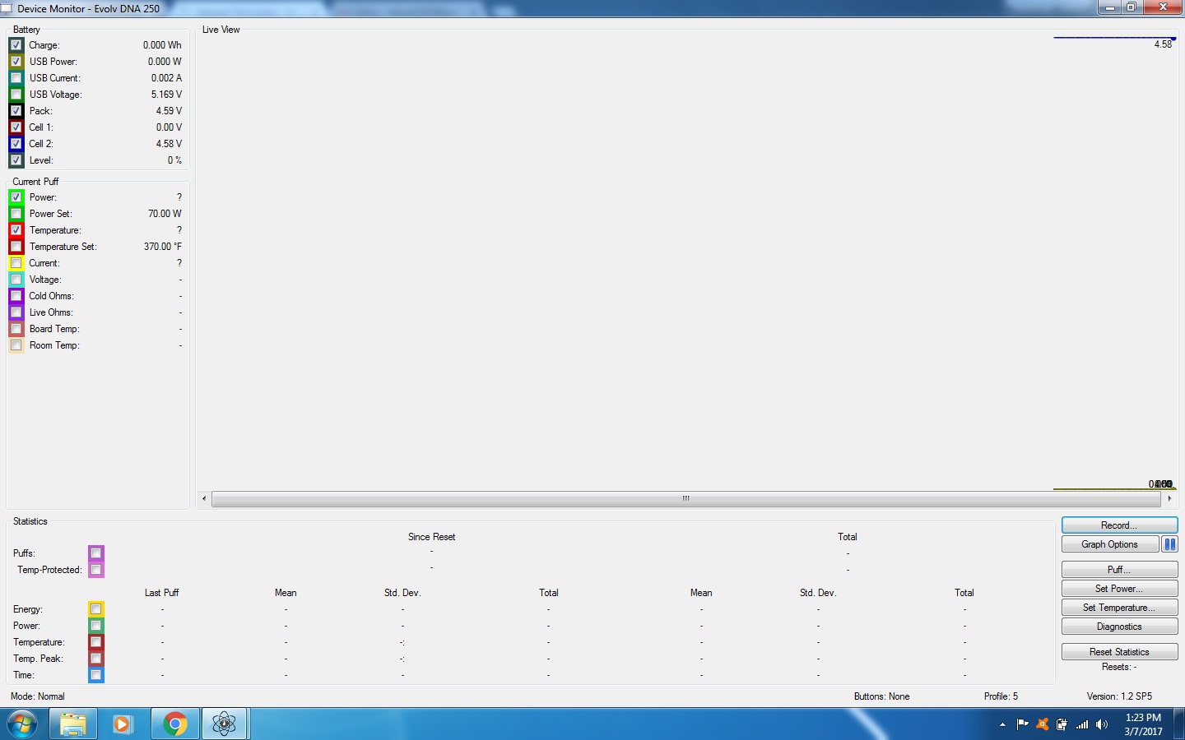Click the scrollbar's left arrow in Live View
The width and height of the screenshot is (1185, 740).
(204, 499)
